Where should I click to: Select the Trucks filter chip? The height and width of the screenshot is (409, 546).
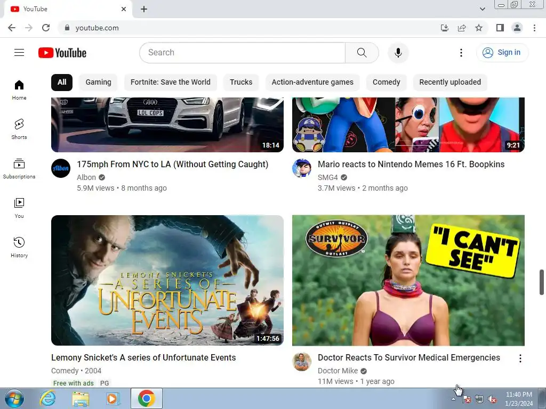(241, 83)
